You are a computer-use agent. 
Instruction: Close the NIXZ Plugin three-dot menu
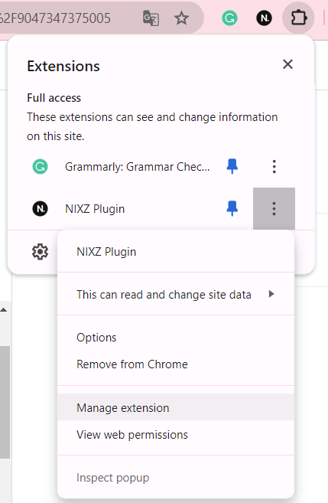(x=274, y=208)
